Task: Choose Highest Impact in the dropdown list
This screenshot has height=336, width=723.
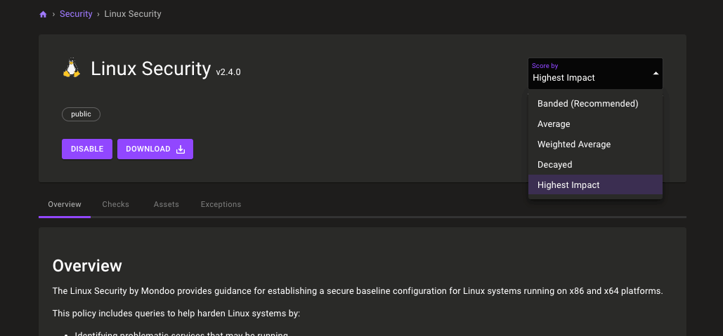Action: [x=568, y=185]
